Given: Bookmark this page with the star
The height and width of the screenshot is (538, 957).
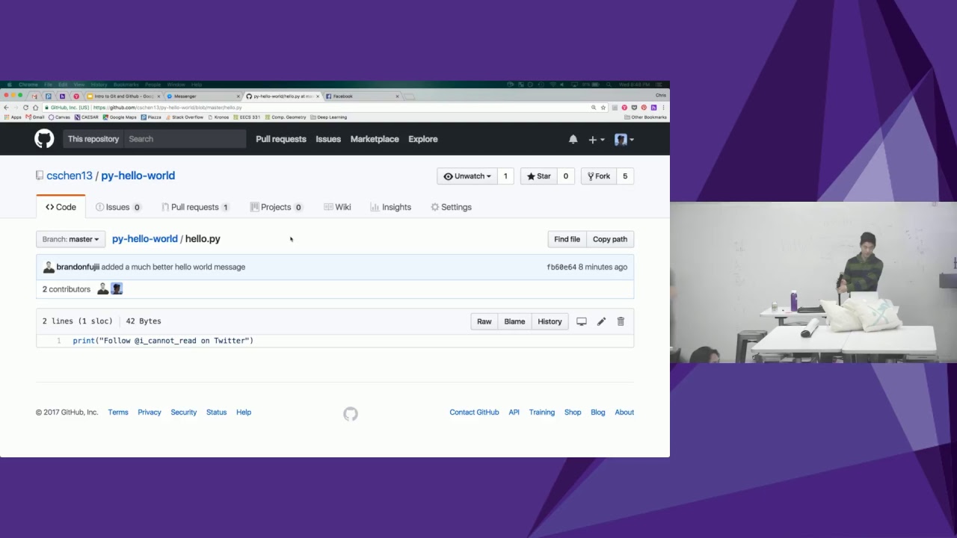Looking at the screenshot, I should [x=603, y=108].
